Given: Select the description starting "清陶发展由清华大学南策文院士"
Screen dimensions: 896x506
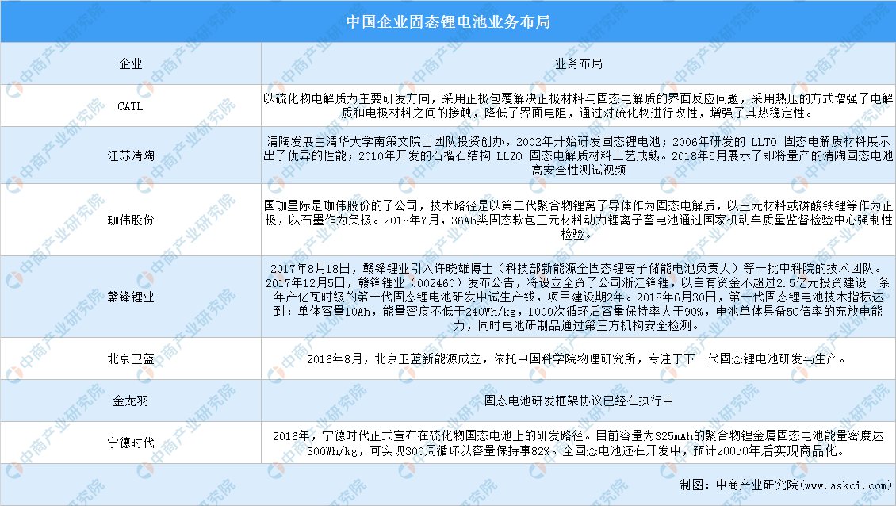Looking at the screenshot, I should tap(578, 155).
